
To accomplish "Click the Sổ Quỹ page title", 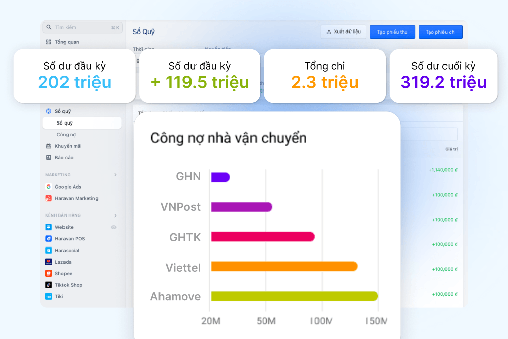I will coord(144,32).
